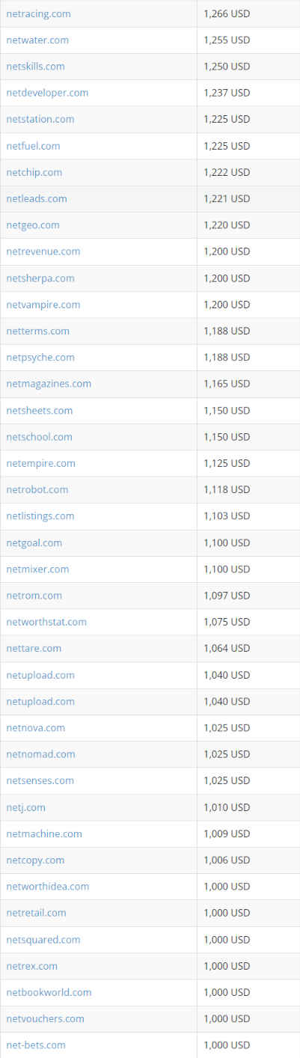Select the netvampire.com link

[43, 305]
